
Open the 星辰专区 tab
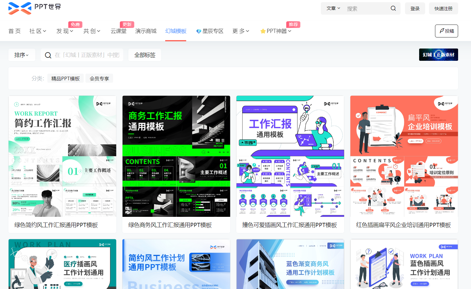(x=210, y=31)
